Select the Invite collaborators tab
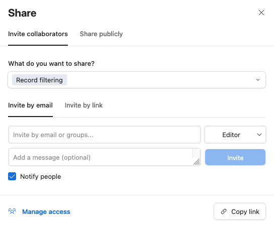 point(38,34)
